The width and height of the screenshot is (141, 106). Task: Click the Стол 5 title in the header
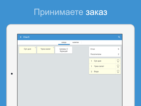[26, 37]
